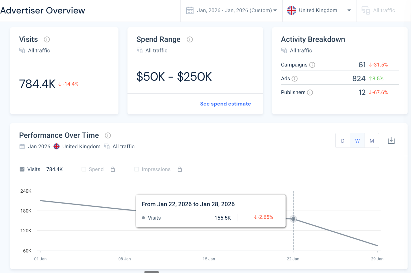Screen dimensions: 411x273
Task: Switch chart to daily view
Action: tap(343, 141)
